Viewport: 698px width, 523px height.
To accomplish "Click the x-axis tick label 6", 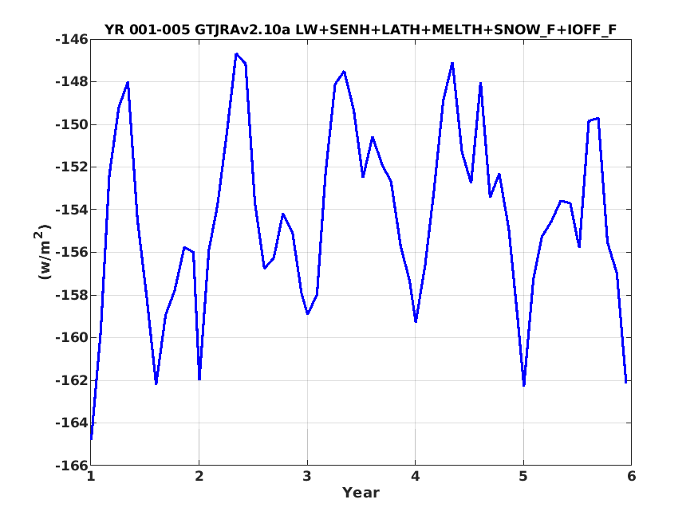I will [x=631, y=476].
